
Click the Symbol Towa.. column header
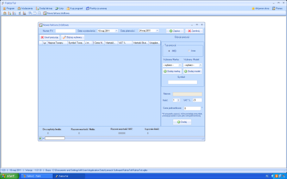[76, 43]
